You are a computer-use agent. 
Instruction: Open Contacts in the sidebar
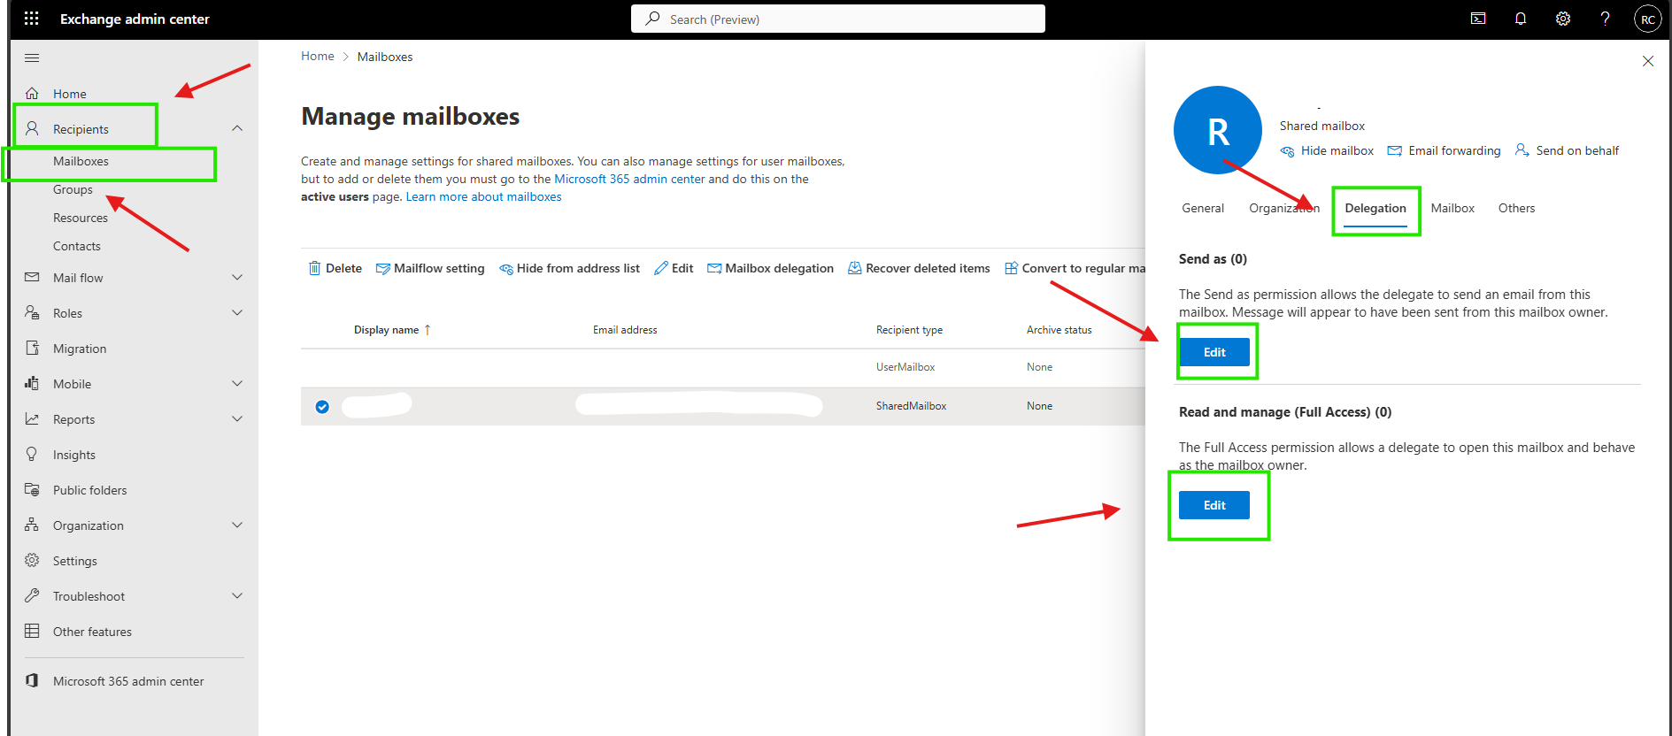pyautogui.click(x=77, y=246)
